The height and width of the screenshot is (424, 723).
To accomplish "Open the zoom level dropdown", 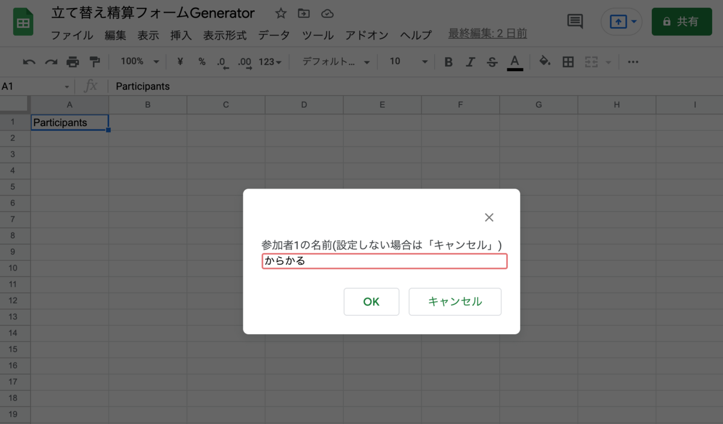I will coord(137,61).
